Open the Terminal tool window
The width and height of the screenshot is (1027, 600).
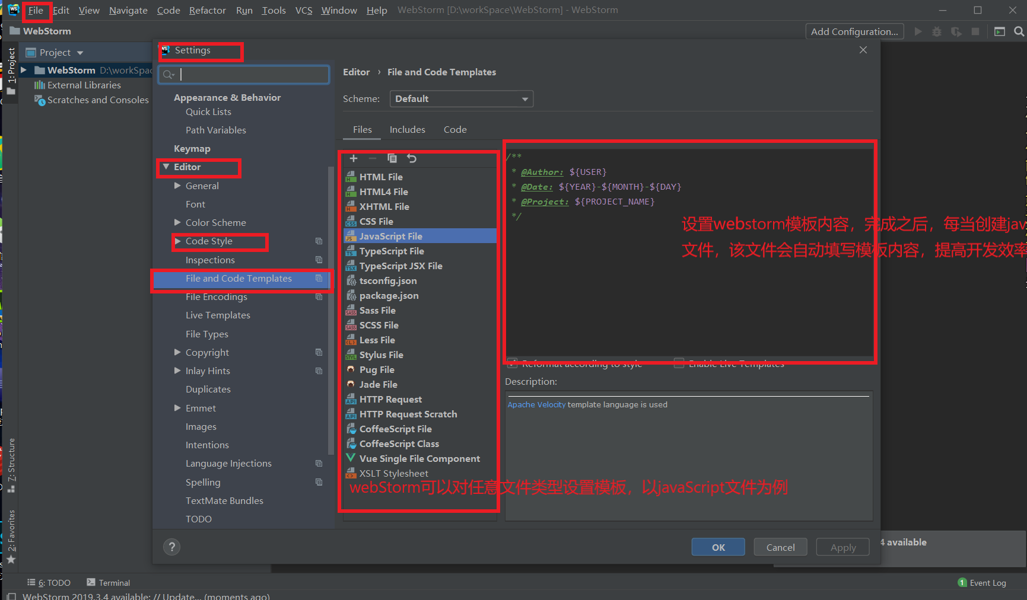[108, 583]
